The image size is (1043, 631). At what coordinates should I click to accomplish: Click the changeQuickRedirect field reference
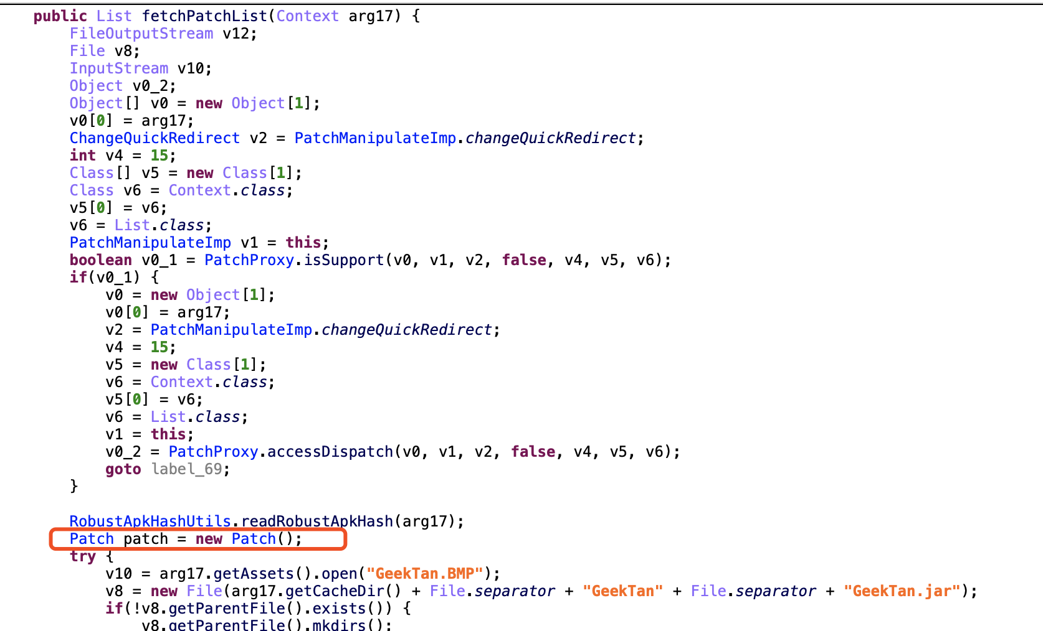pyautogui.click(x=551, y=138)
